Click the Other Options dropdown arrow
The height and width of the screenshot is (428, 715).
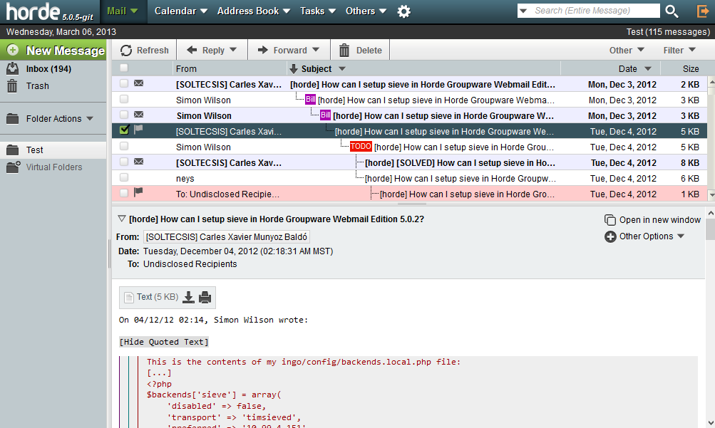681,236
